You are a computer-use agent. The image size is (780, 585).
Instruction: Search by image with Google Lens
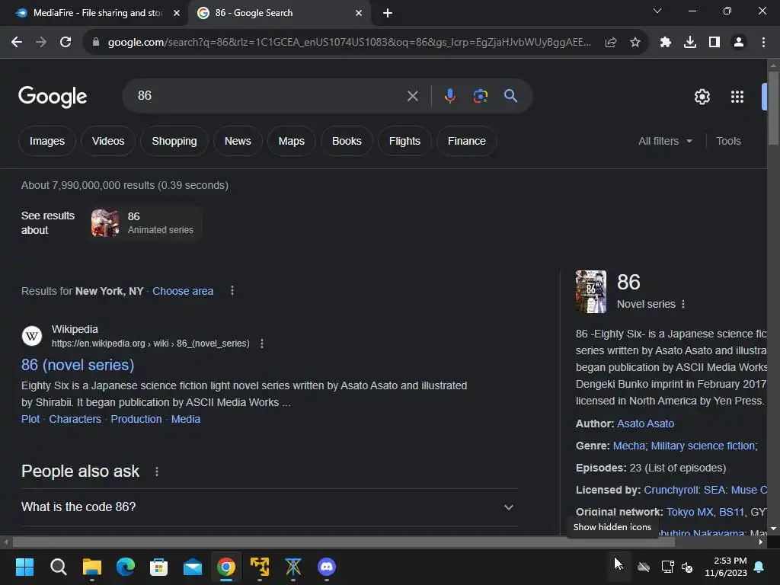tap(481, 95)
